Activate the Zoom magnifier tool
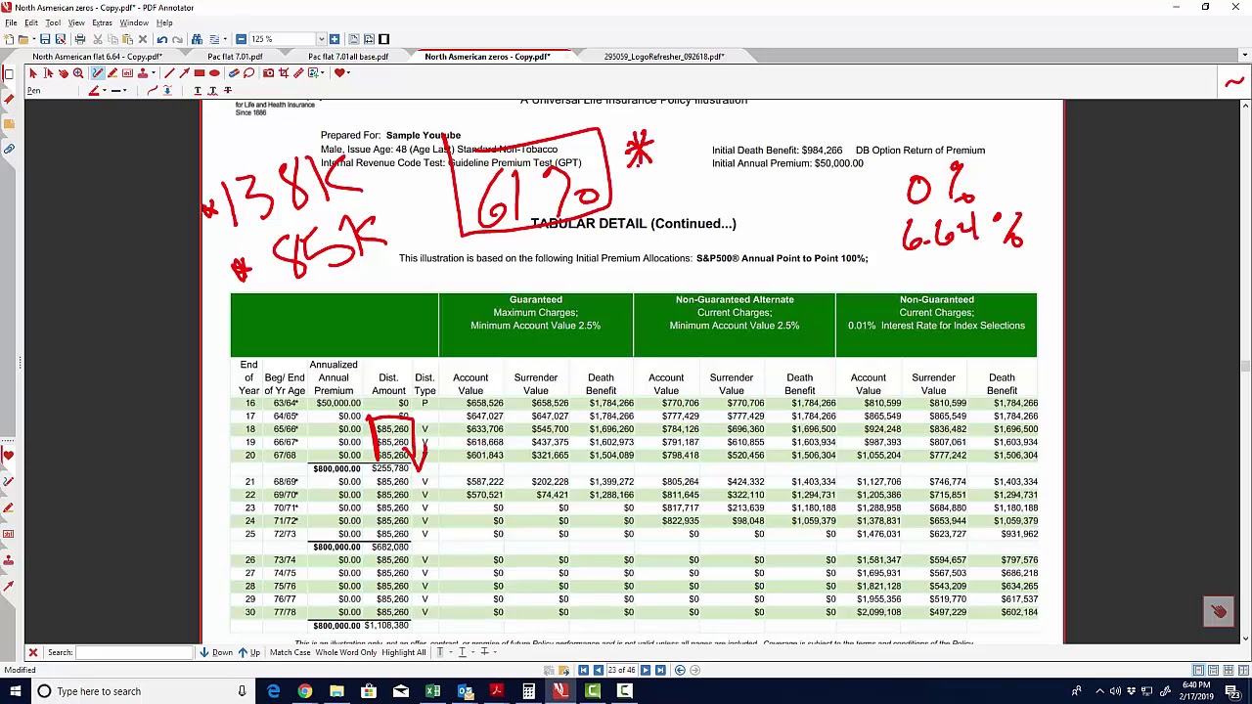 tap(78, 73)
